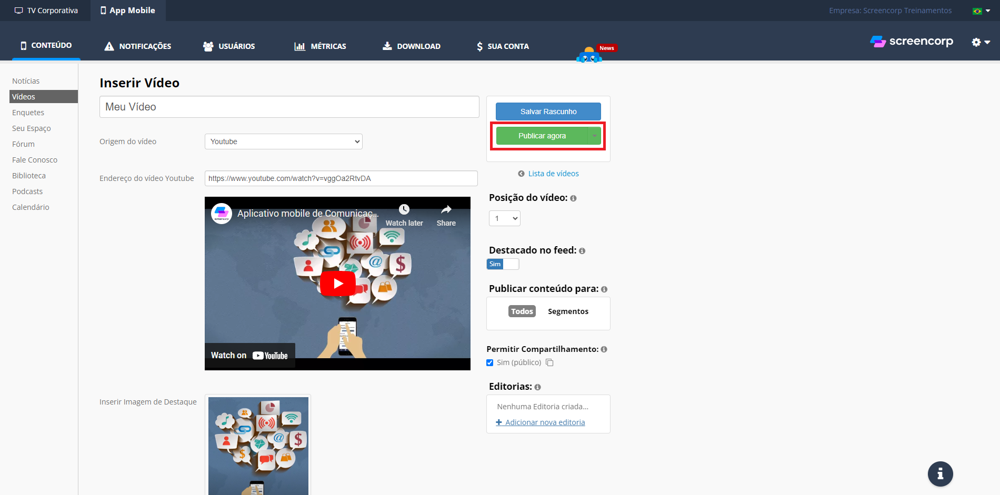Click the featured image thumbnail
1000x495 pixels.
258,446
